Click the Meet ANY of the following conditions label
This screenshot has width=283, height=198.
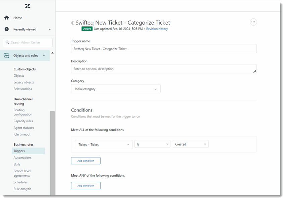tap(98, 175)
